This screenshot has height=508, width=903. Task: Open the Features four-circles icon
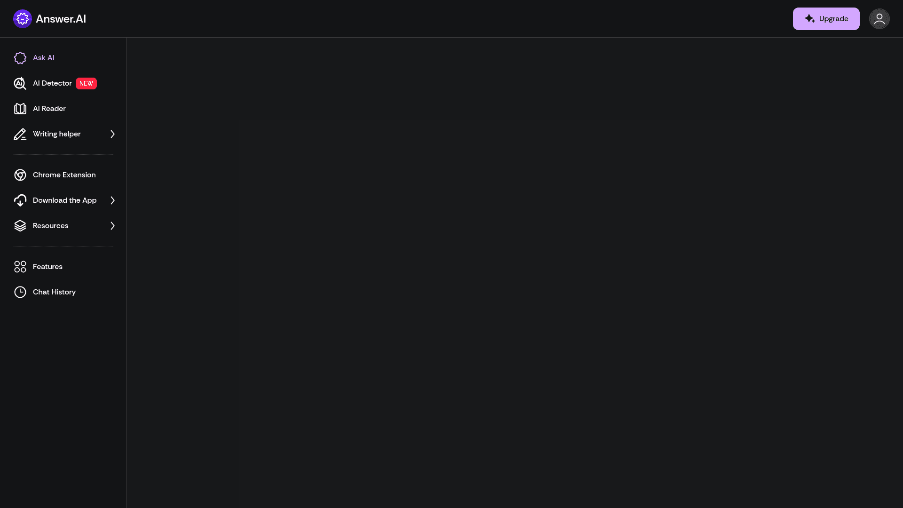tap(20, 267)
